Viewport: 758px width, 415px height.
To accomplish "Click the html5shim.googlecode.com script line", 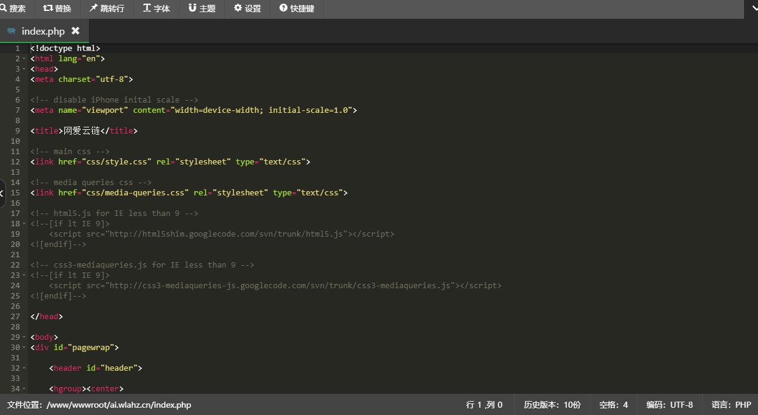I will [x=221, y=234].
